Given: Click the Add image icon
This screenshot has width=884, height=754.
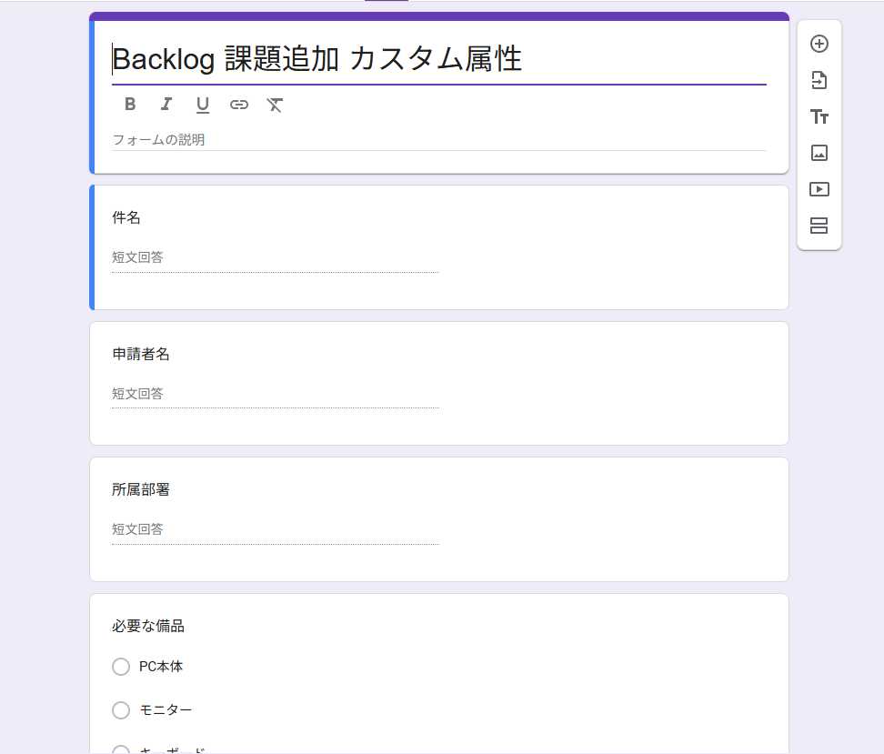Looking at the screenshot, I should 819,153.
